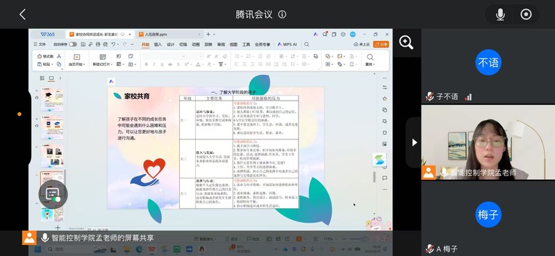The height and width of the screenshot is (256, 555).
Task: Open meeting info icon beside 腾讯会议 title
Action: (282, 15)
